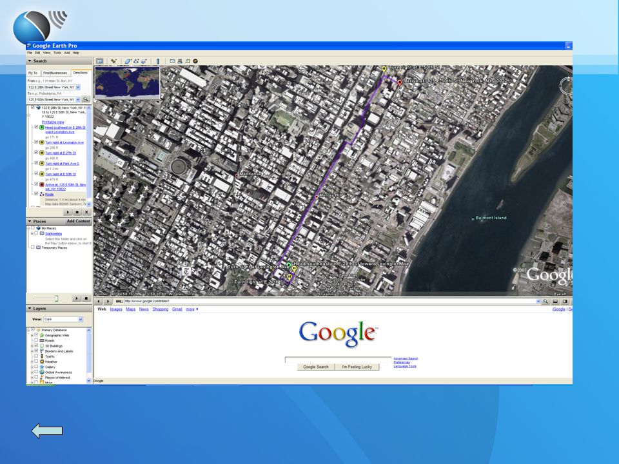Screen dimensions: 619x464
Task: Open the From address dropdown
Action: [x=78, y=87]
